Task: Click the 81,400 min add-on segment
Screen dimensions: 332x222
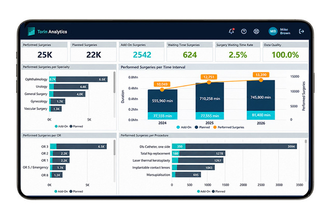Action: tap(261, 115)
